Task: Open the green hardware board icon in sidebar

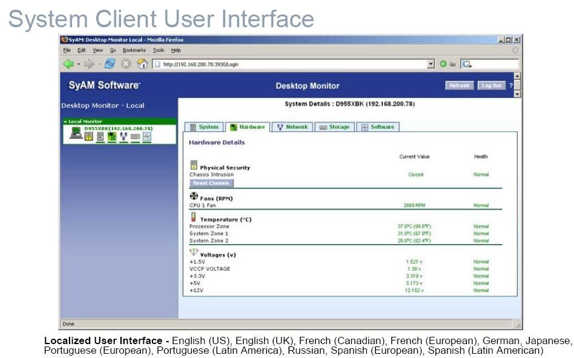Action: point(112,137)
